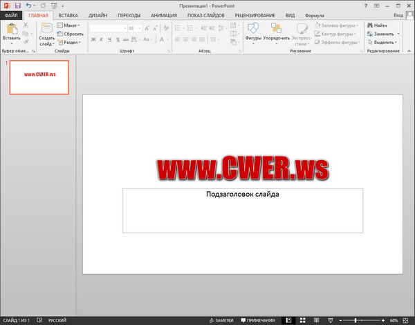The width and height of the screenshot is (415, 325).
Task: Click the Сбросить (Reset) button
Action: [x=71, y=34]
